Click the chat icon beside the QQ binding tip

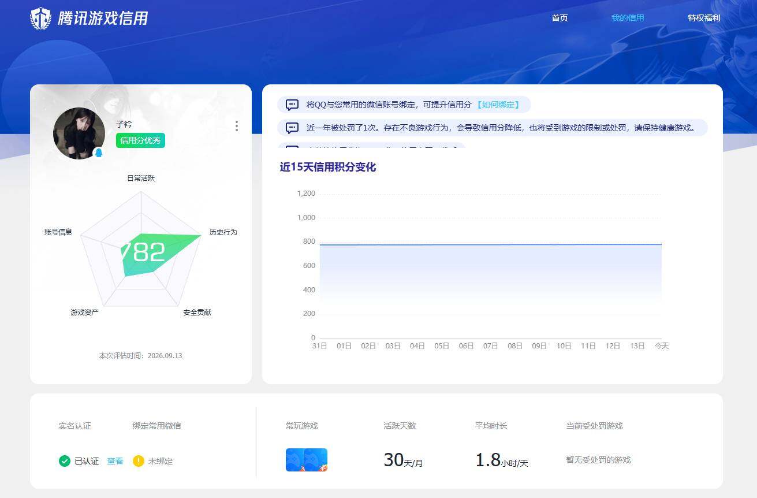(292, 105)
